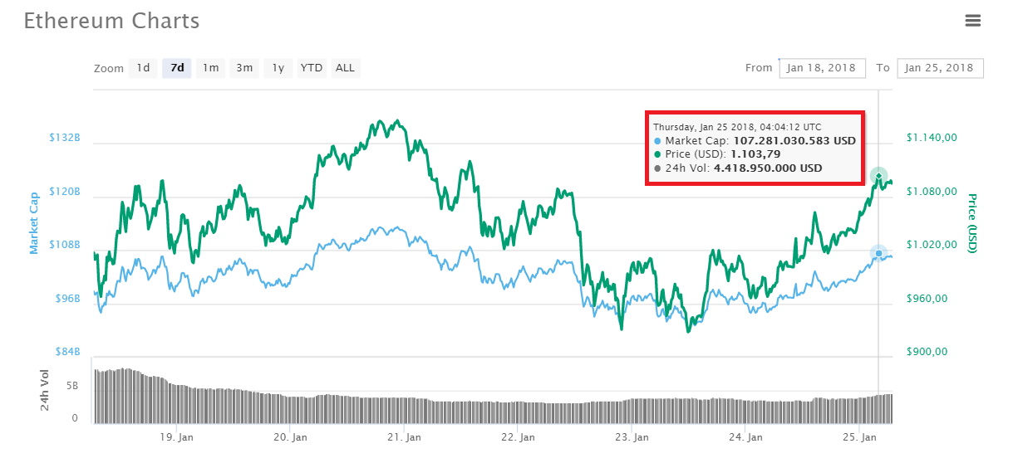
Task: Click the green price marker dot
Action: (x=878, y=175)
